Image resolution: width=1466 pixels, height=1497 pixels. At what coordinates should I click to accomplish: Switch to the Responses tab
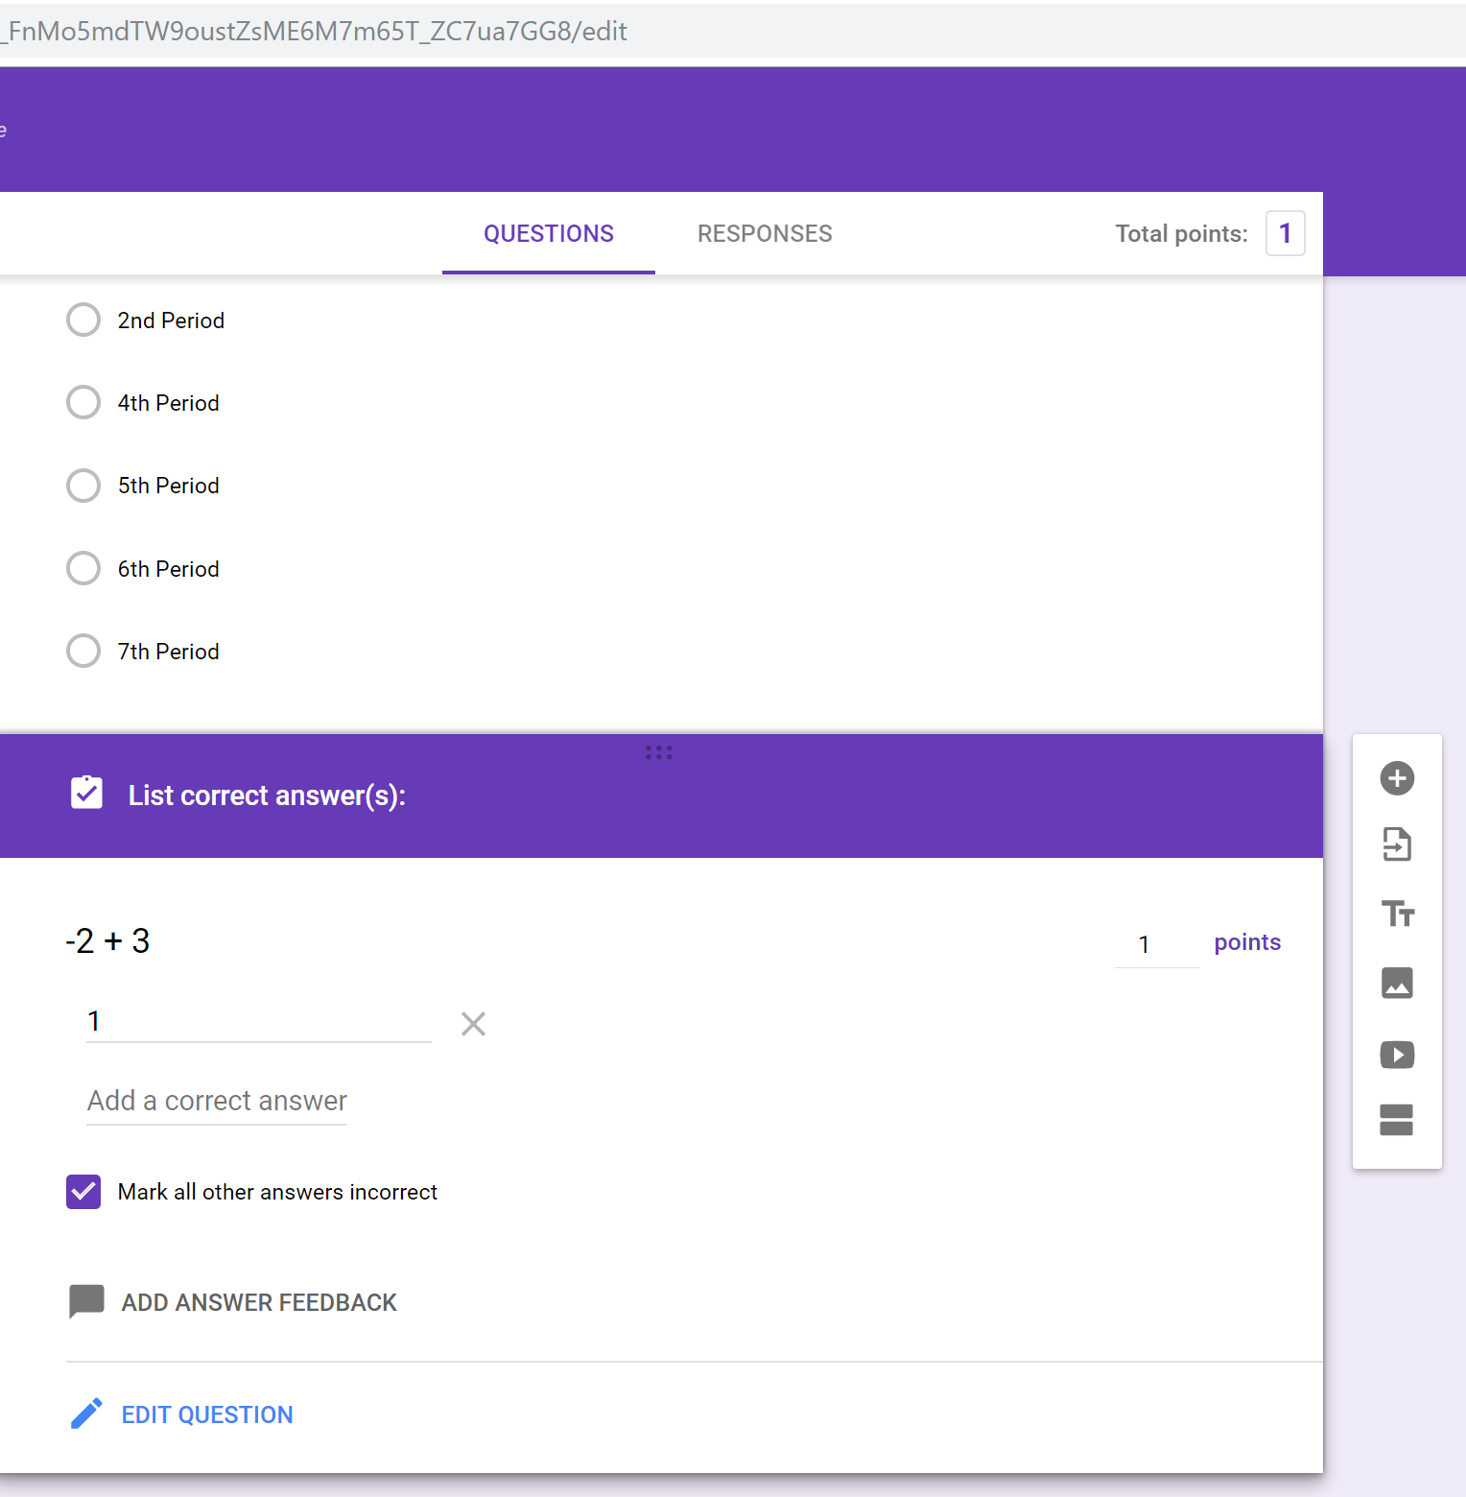[765, 233]
